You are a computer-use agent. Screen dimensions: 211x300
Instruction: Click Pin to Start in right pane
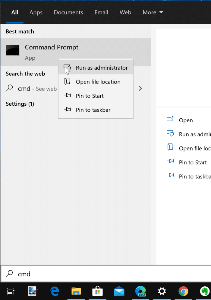click(x=193, y=163)
